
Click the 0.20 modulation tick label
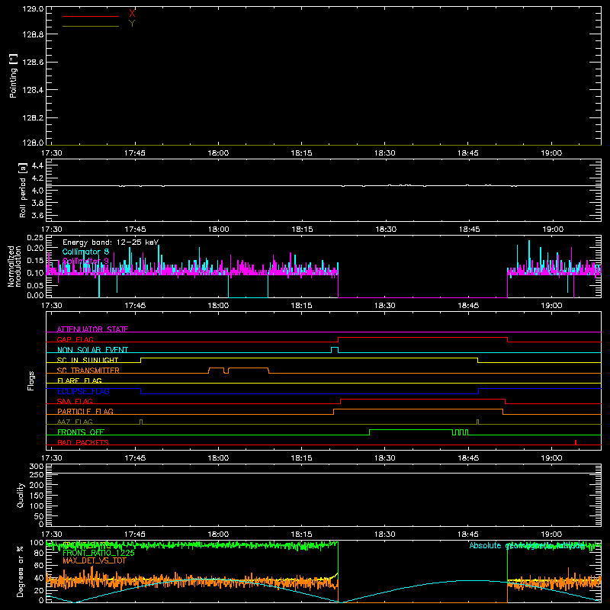pyautogui.click(x=35, y=248)
